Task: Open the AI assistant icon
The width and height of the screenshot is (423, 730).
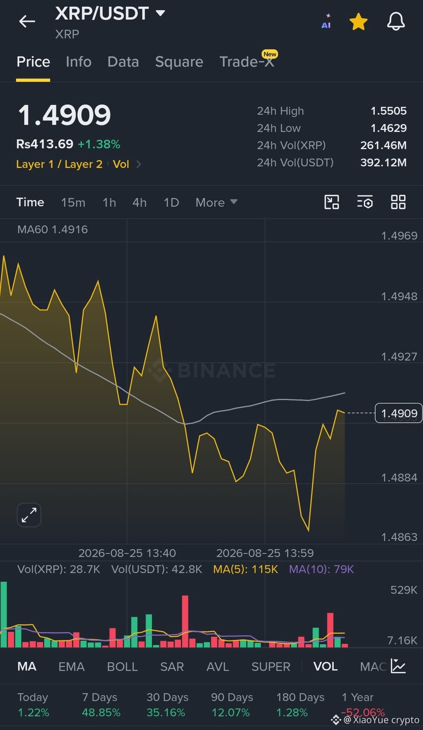Action: coord(326,22)
